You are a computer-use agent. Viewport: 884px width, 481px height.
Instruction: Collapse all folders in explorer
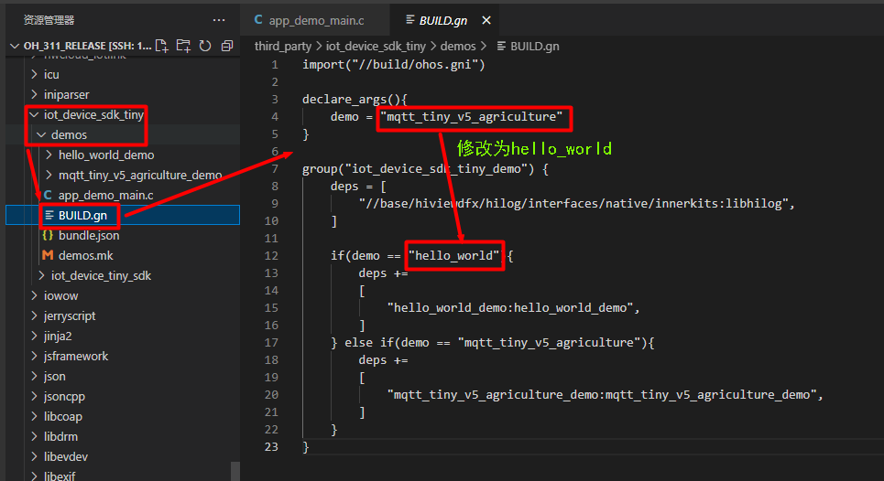point(227,46)
